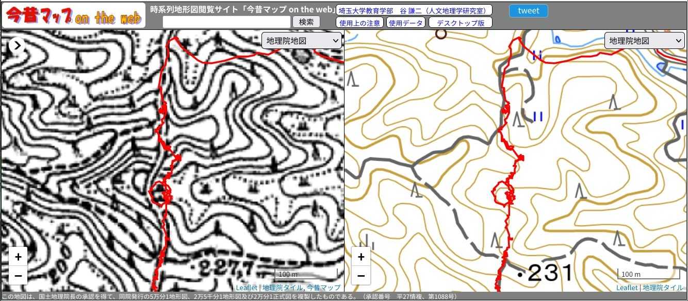
Task: Click the 今昔マップ attribution link
Action: 323,288
